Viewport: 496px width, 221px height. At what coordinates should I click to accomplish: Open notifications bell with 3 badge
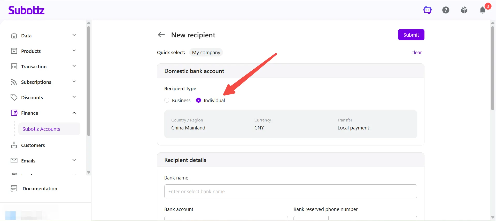483,10
